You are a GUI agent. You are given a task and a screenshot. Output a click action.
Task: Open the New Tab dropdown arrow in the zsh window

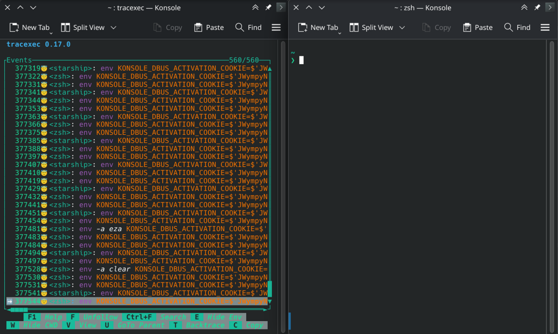(x=340, y=33)
